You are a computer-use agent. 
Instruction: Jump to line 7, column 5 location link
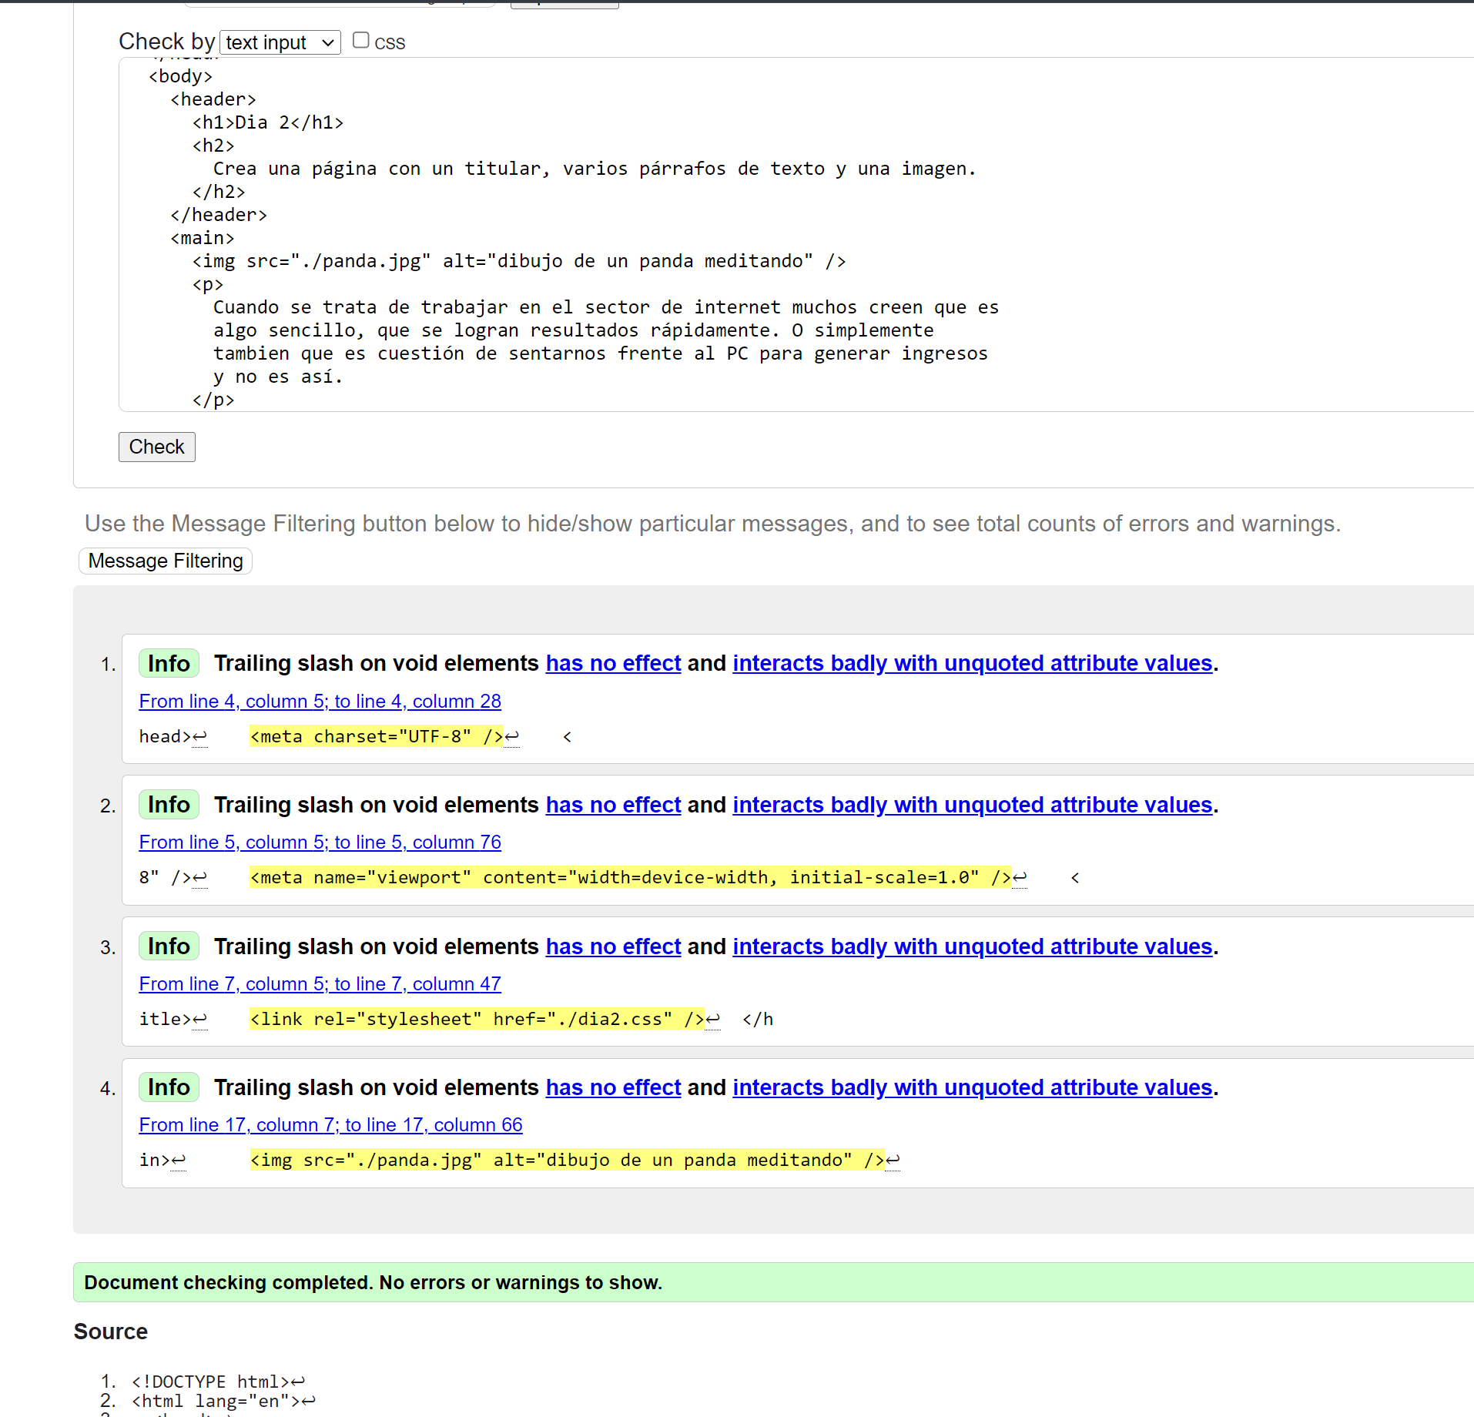point(320,984)
